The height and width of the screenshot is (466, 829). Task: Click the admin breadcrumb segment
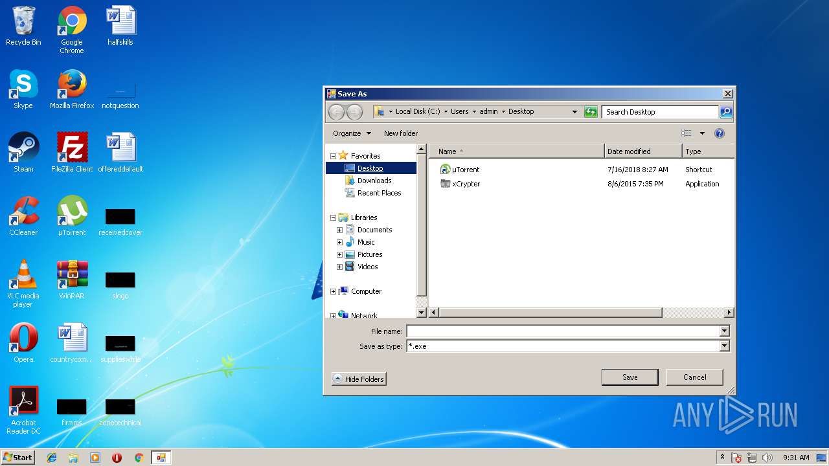(488, 112)
